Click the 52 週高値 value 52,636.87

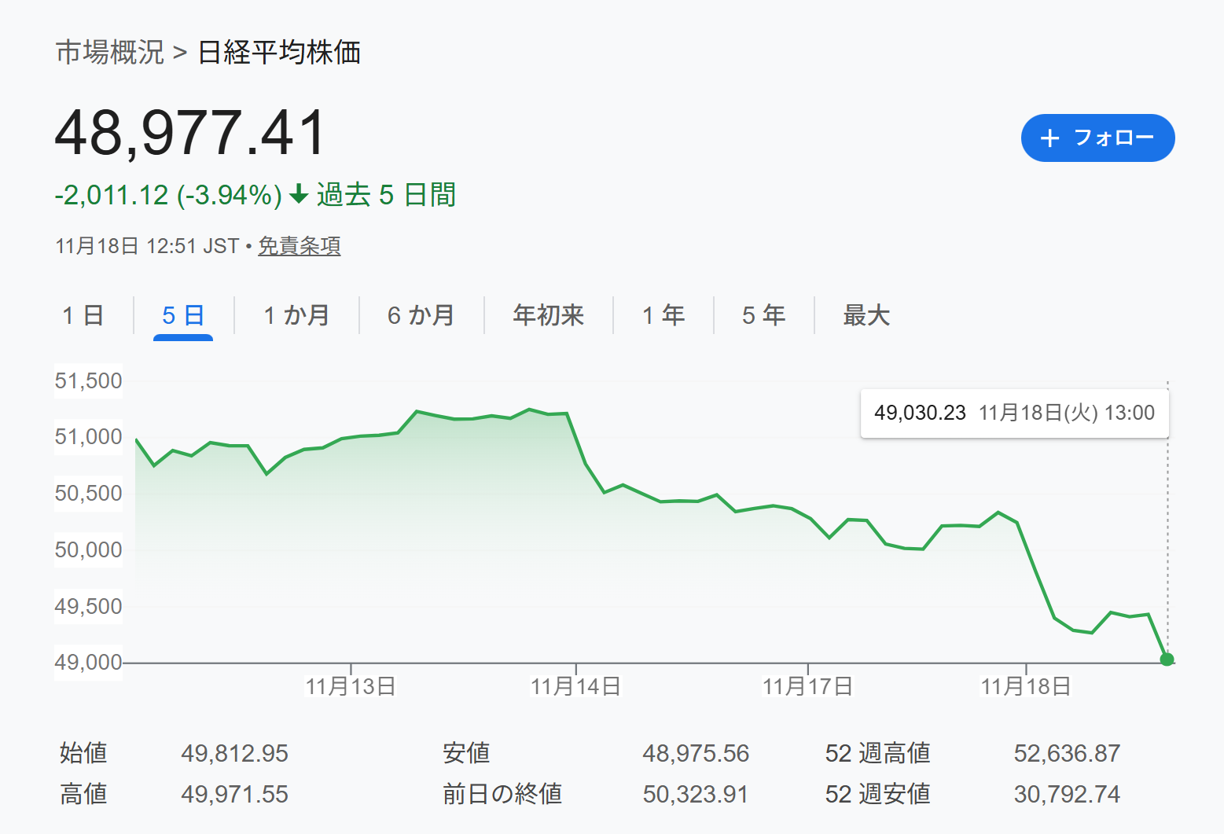[1066, 753]
